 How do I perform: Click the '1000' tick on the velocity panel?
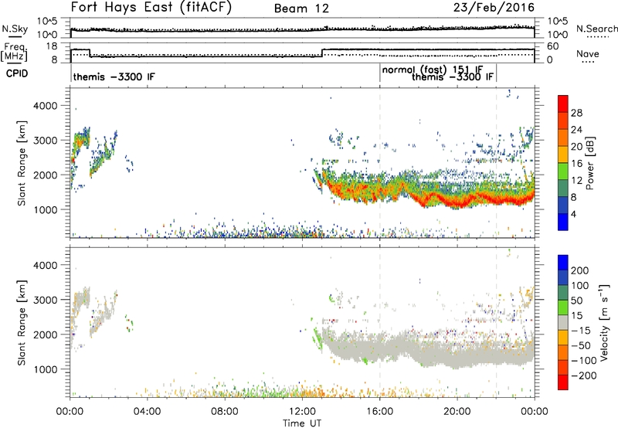(46, 369)
